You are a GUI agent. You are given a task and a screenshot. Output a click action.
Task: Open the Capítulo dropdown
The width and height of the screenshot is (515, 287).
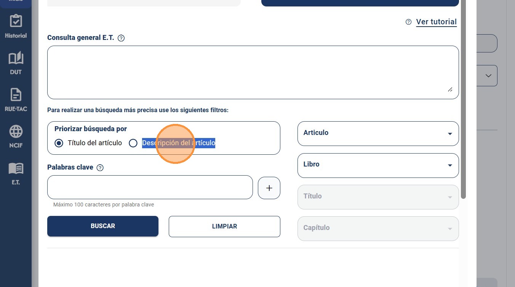click(378, 228)
